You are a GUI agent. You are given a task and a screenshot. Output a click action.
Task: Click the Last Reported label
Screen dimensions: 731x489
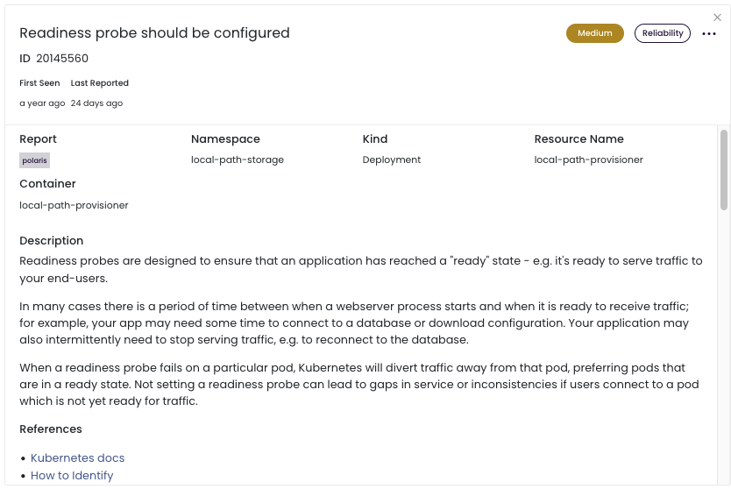point(100,83)
